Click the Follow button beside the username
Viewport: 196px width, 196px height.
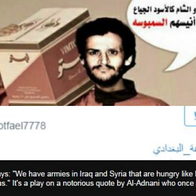(x=190, y=116)
